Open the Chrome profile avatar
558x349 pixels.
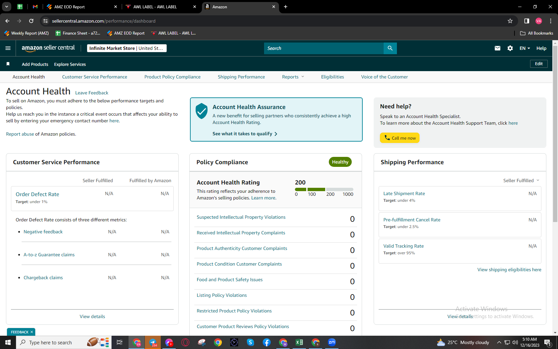pyautogui.click(x=539, y=21)
